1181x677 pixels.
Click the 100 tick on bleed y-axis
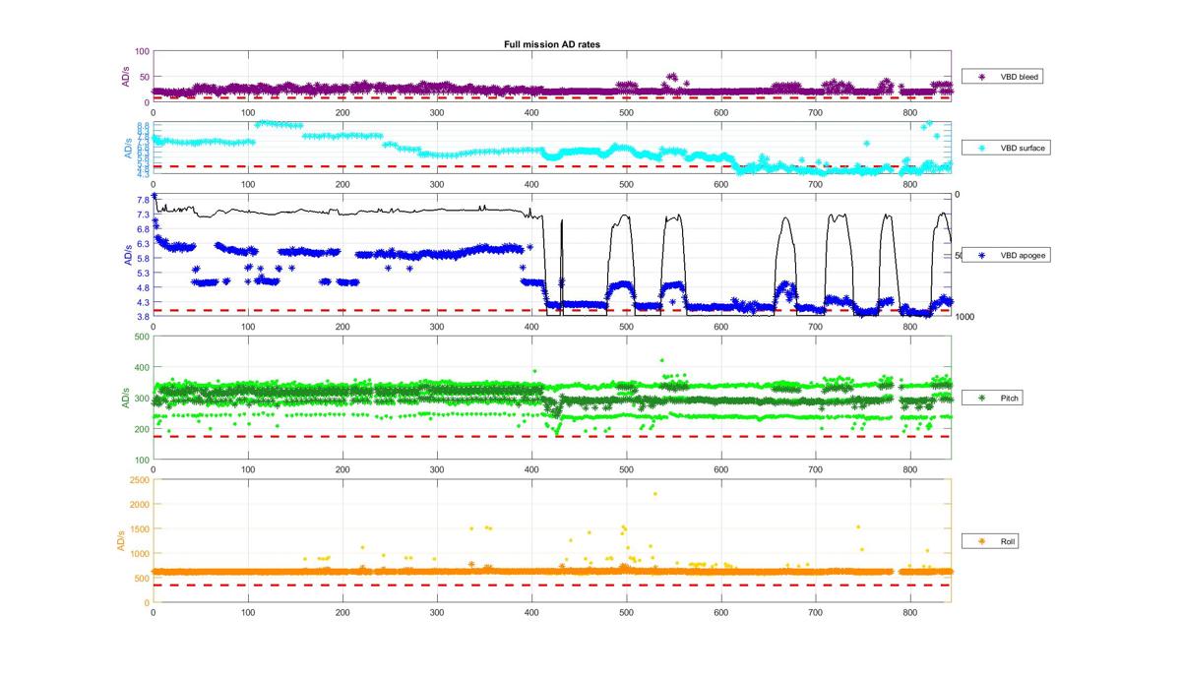click(x=141, y=51)
